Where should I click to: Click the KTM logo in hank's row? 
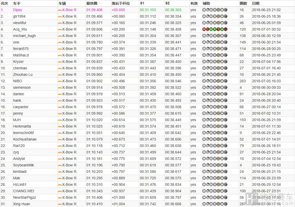coord(60,100)
